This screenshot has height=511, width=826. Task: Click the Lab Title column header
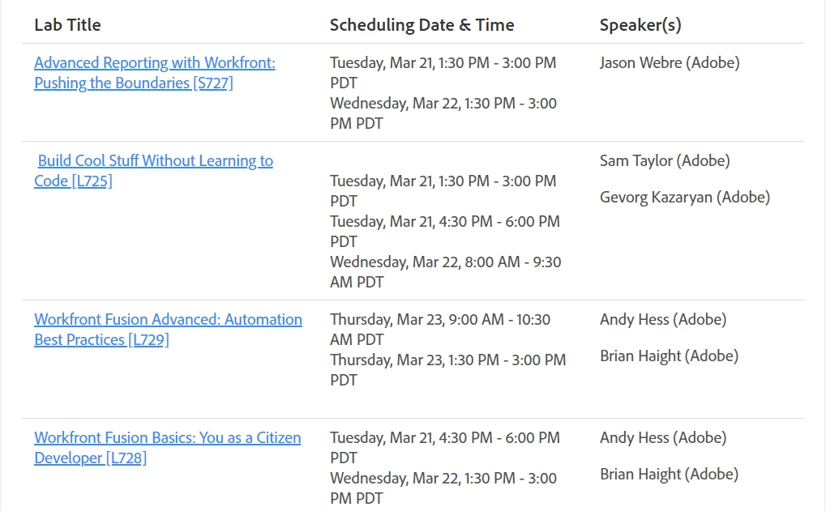click(x=67, y=25)
